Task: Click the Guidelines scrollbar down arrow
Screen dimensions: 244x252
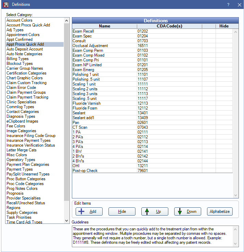Action: tap(235, 243)
